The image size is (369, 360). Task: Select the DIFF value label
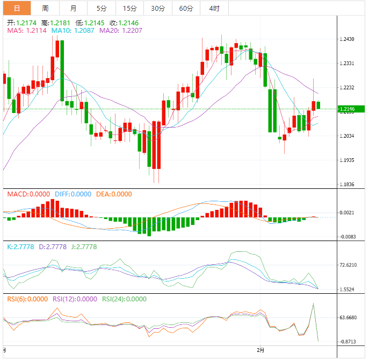73,194
